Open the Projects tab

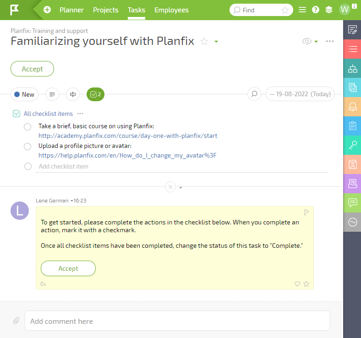(x=106, y=10)
